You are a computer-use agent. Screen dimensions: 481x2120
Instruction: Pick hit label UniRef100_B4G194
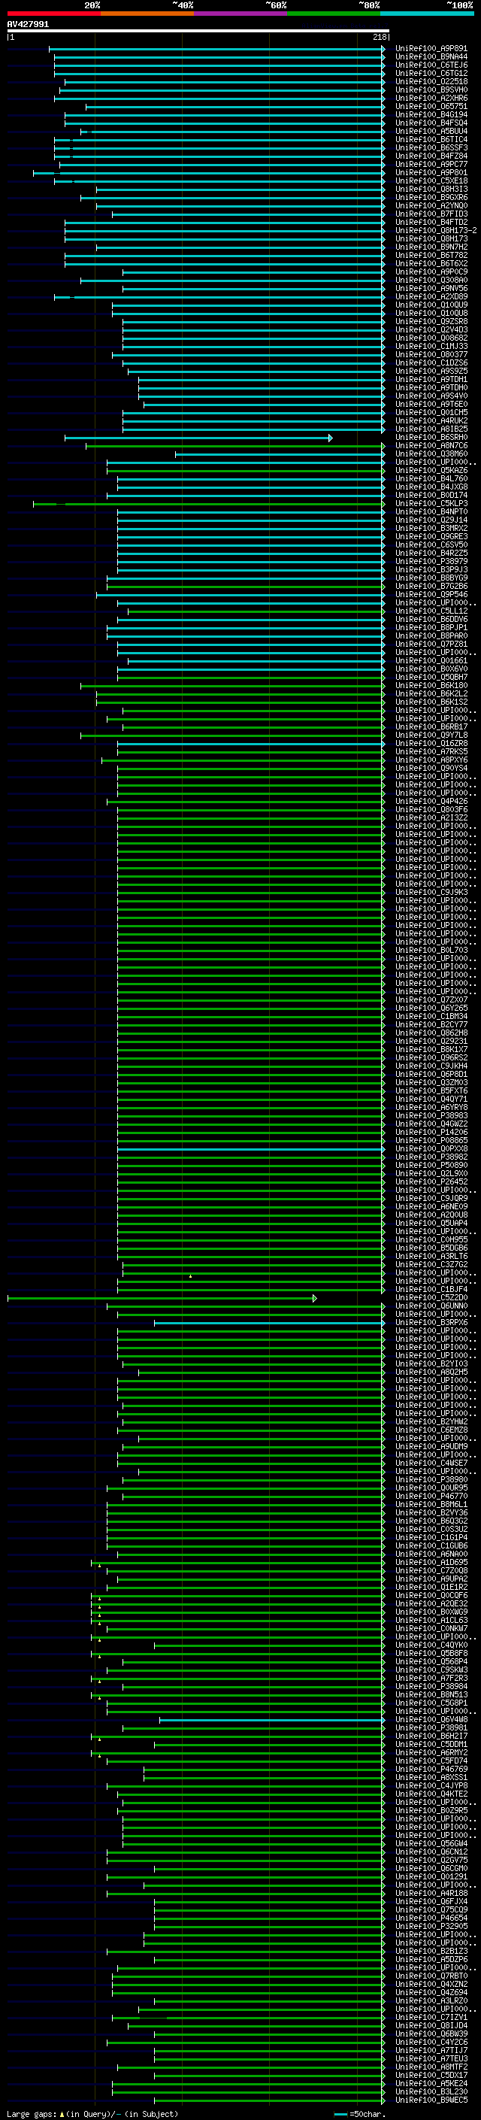click(x=431, y=114)
